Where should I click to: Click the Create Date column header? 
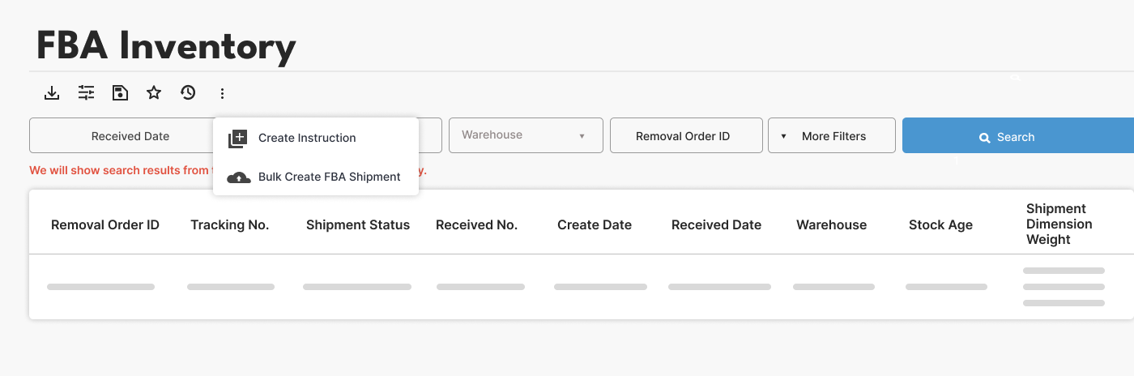(x=594, y=225)
